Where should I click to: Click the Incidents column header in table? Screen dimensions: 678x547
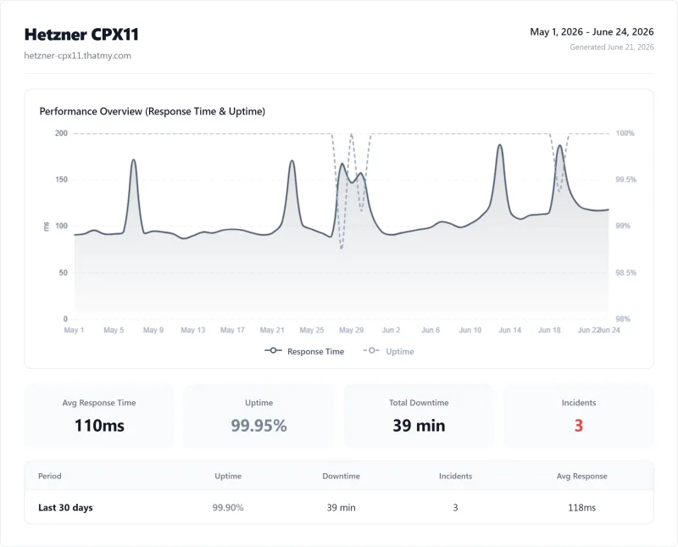[455, 476]
